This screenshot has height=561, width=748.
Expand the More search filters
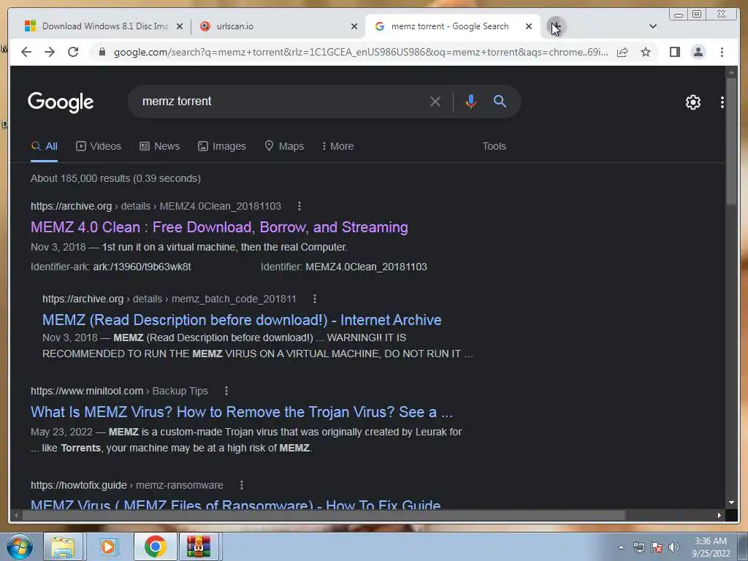pyautogui.click(x=337, y=146)
